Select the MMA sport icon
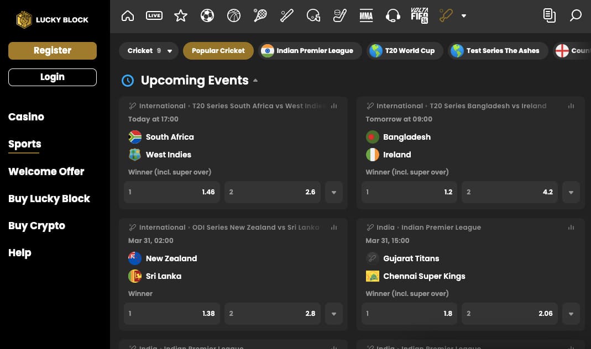Viewport: 591px width, 349px height. 366,16
